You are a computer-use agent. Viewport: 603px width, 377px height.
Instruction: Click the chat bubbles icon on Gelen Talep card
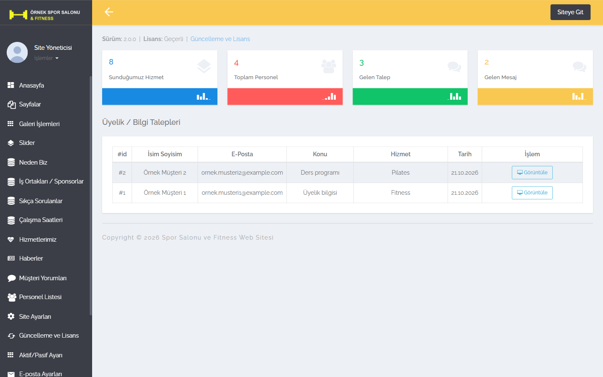[x=454, y=66]
